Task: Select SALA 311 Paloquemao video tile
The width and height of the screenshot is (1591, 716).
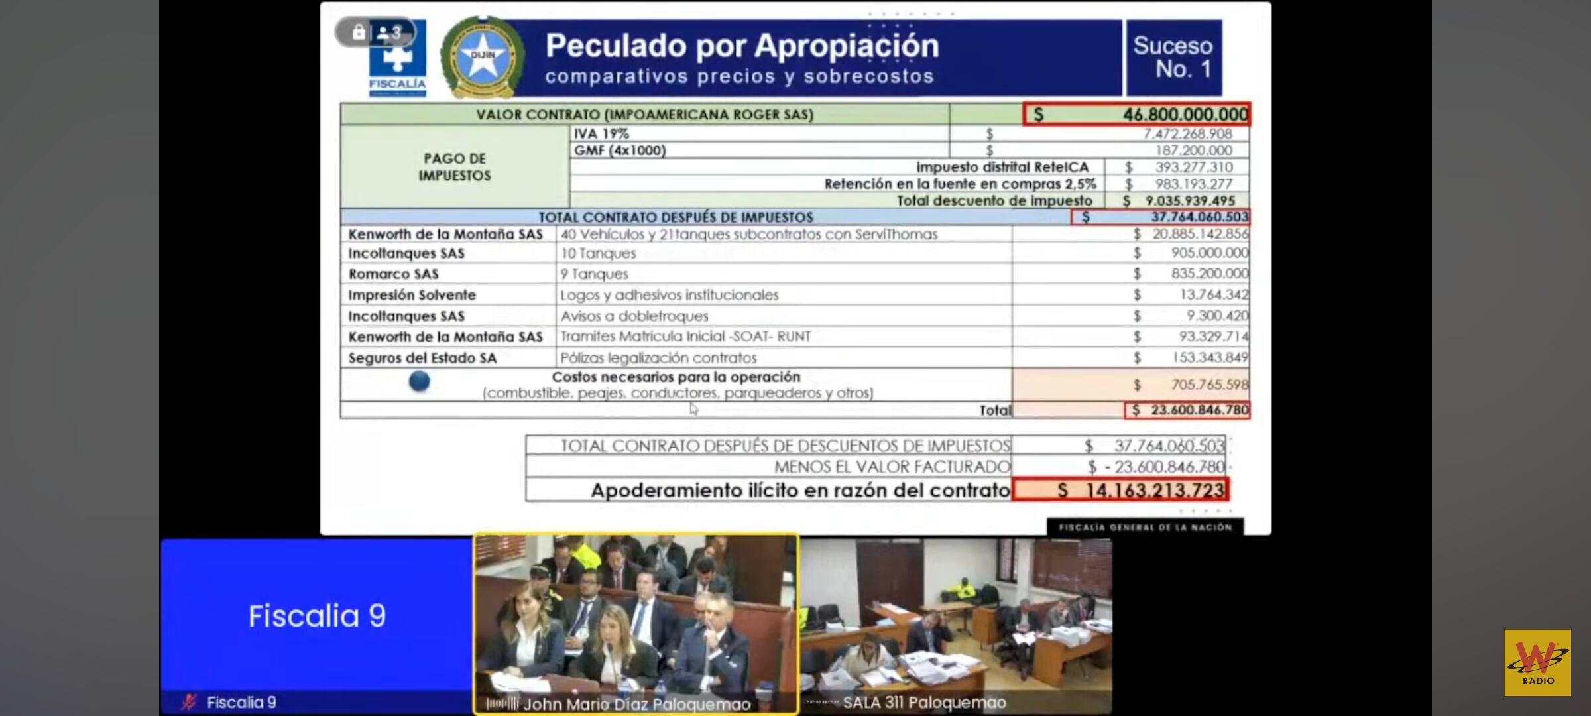Action: (x=955, y=620)
